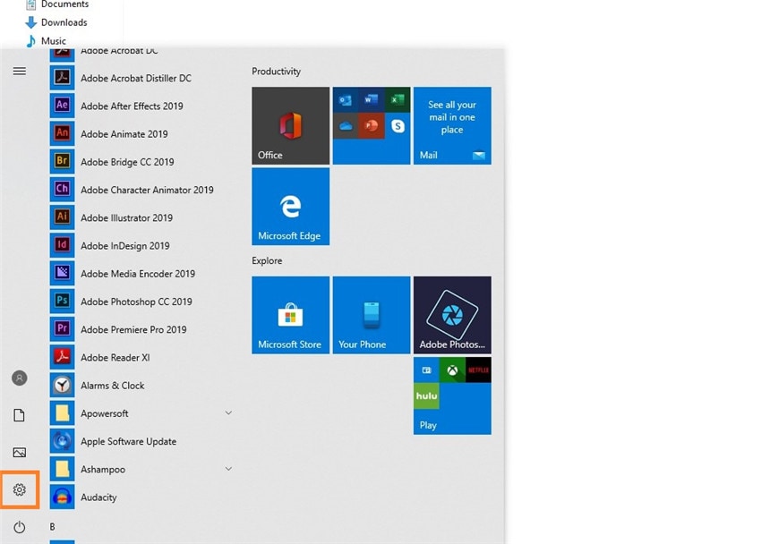Open the Audacity headphones icon

pyautogui.click(x=62, y=497)
